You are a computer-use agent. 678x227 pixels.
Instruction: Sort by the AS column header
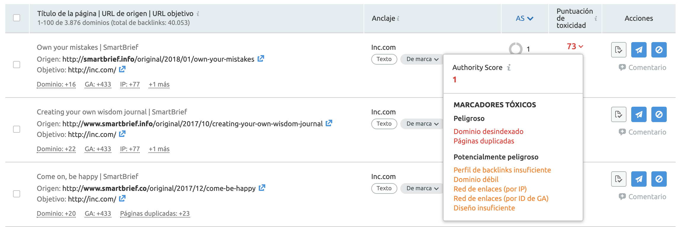(x=524, y=18)
